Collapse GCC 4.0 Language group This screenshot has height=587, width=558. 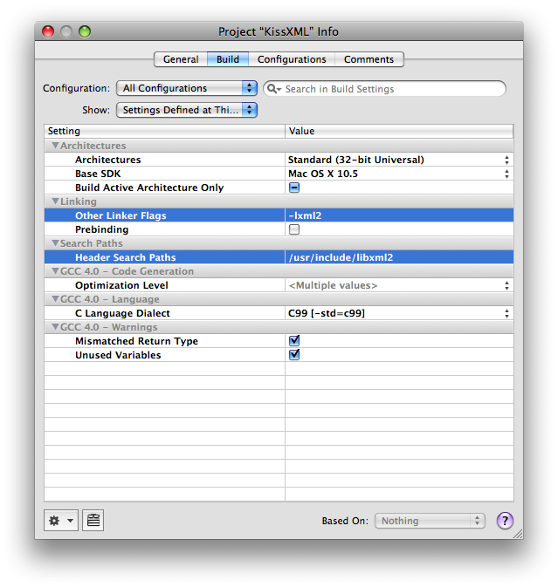(x=56, y=299)
